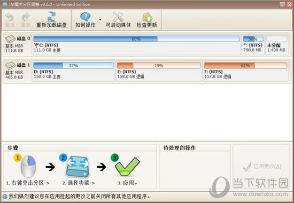Click the '2. 选择功能->' step text
The width and height of the screenshot is (294, 203).
pyautogui.click(x=79, y=183)
